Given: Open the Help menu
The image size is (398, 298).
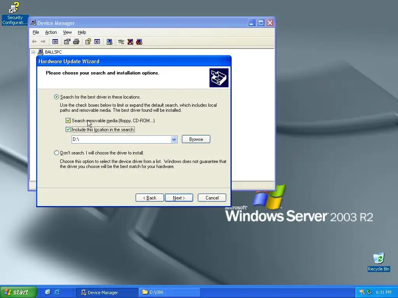Looking at the screenshot, I should pyautogui.click(x=82, y=32).
